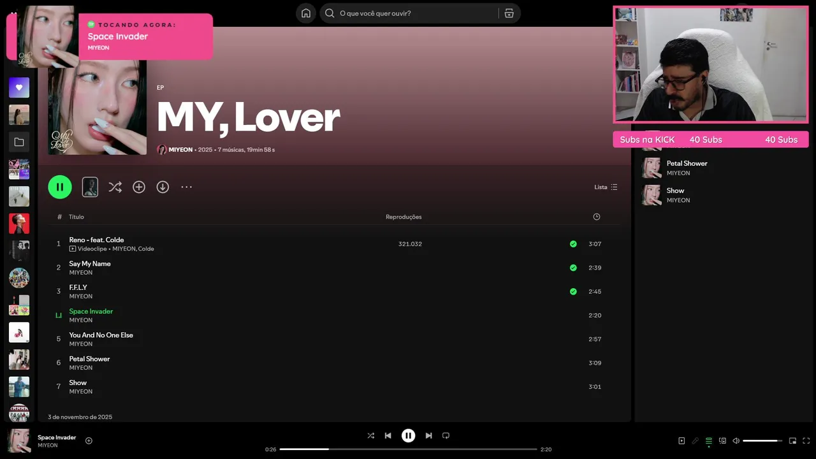The width and height of the screenshot is (816, 459).
Task: Click the saved checkmark for Reno
Action: tap(573, 244)
